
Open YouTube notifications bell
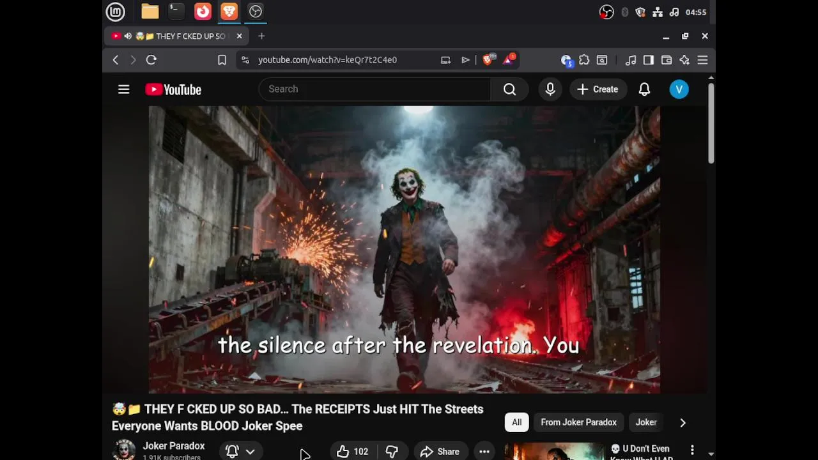click(x=644, y=89)
